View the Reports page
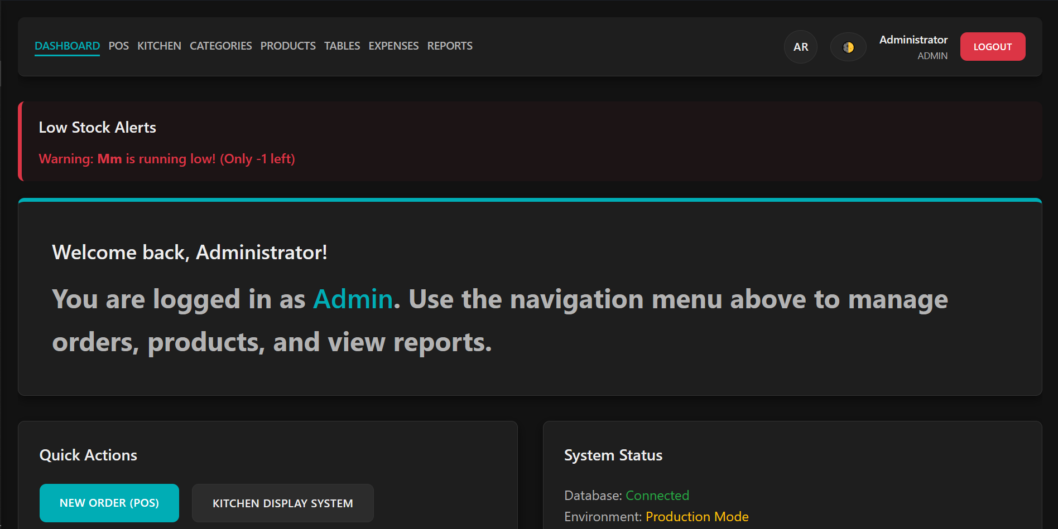Image resolution: width=1058 pixels, height=529 pixels. coord(450,46)
